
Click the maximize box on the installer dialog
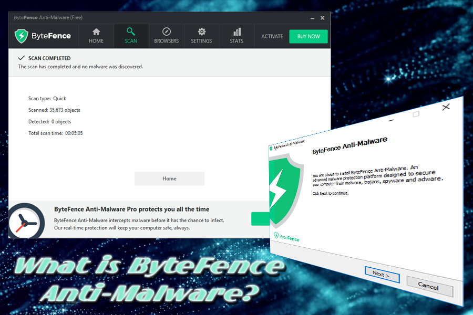point(416,114)
